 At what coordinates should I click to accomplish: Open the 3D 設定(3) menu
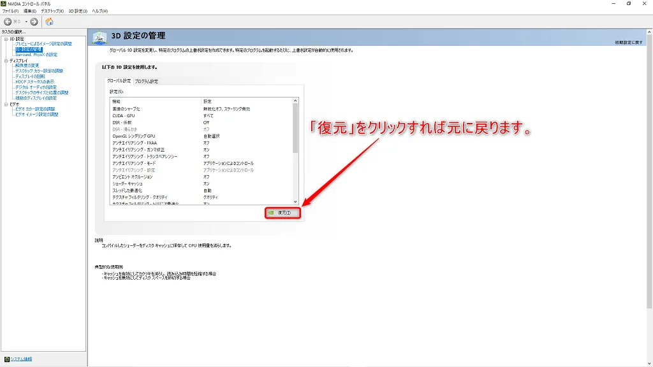pos(78,11)
